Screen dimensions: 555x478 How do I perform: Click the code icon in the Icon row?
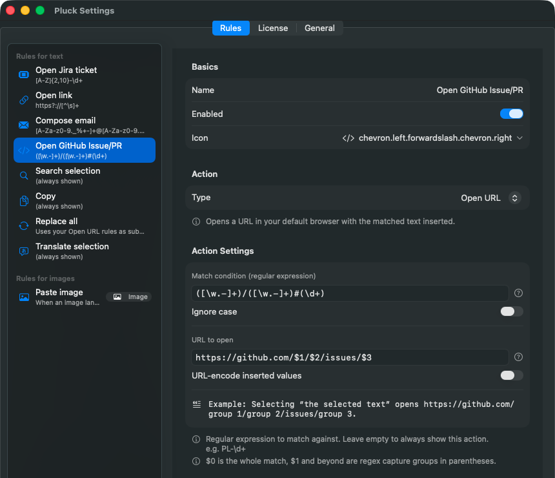click(x=348, y=138)
